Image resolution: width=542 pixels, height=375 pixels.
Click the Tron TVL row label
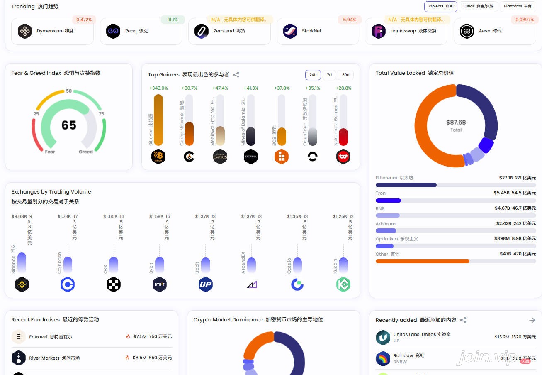pyautogui.click(x=381, y=193)
